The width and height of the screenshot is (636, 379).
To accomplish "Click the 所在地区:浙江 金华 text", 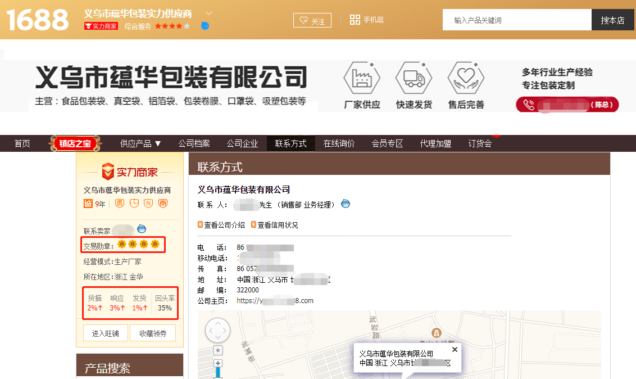I will [x=113, y=277].
